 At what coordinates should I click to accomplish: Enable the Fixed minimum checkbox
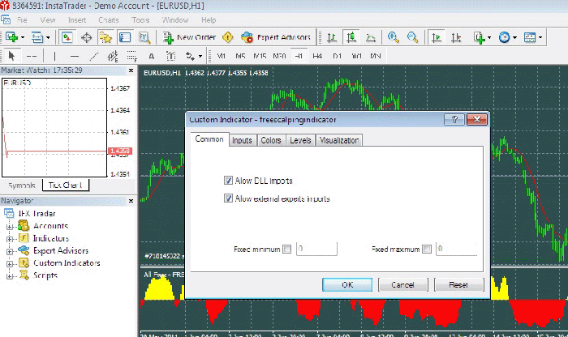(287, 250)
